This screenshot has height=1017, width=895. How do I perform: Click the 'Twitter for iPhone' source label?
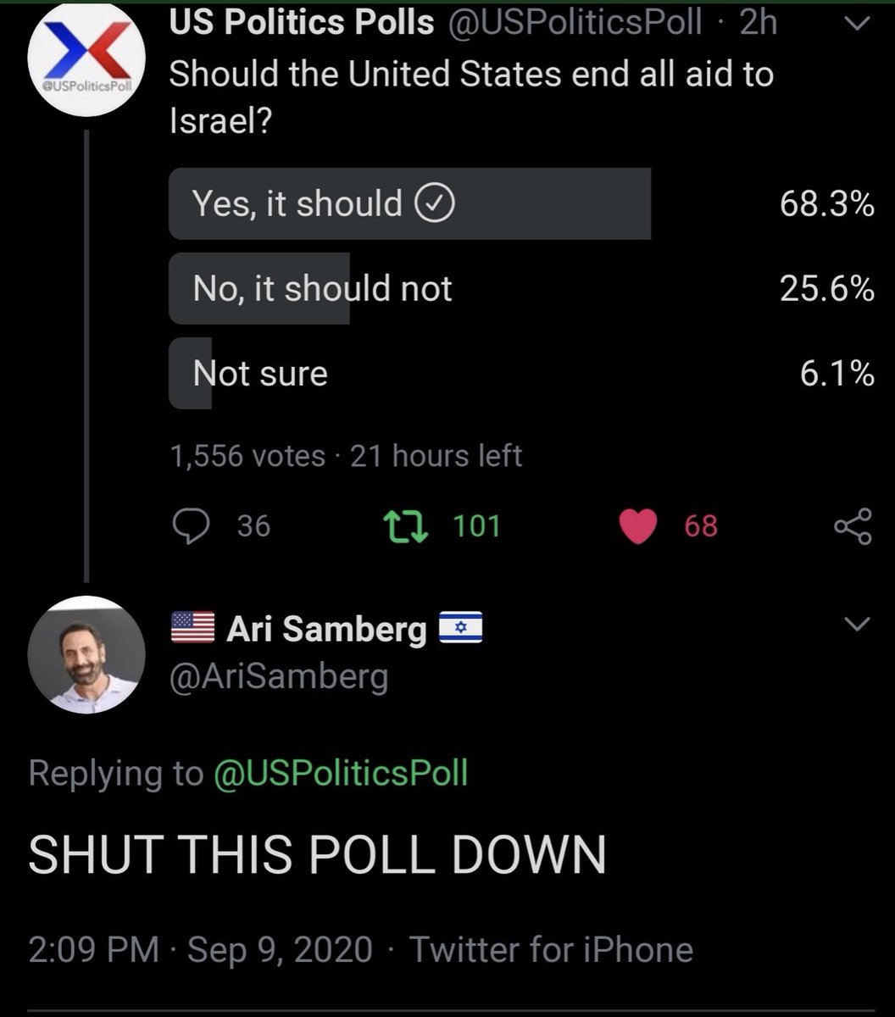(x=552, y=950)
